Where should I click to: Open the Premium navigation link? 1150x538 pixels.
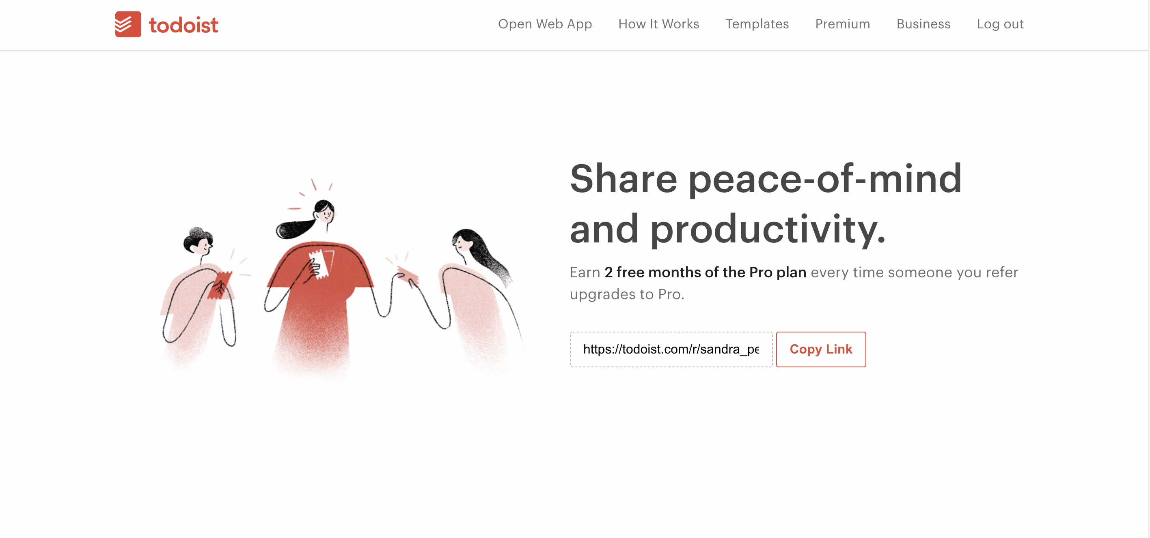pos(842,24)
